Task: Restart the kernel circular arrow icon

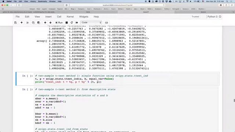Action: [72, 23]
